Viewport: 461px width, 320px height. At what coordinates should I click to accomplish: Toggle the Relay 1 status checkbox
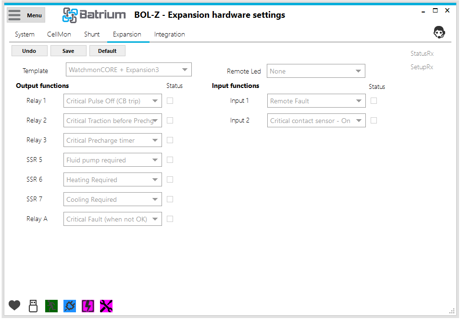[x=170, y=101]
